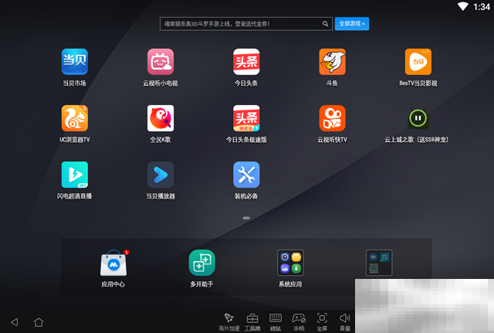Open BesTV当贝影视 app

tap(418, 62)
